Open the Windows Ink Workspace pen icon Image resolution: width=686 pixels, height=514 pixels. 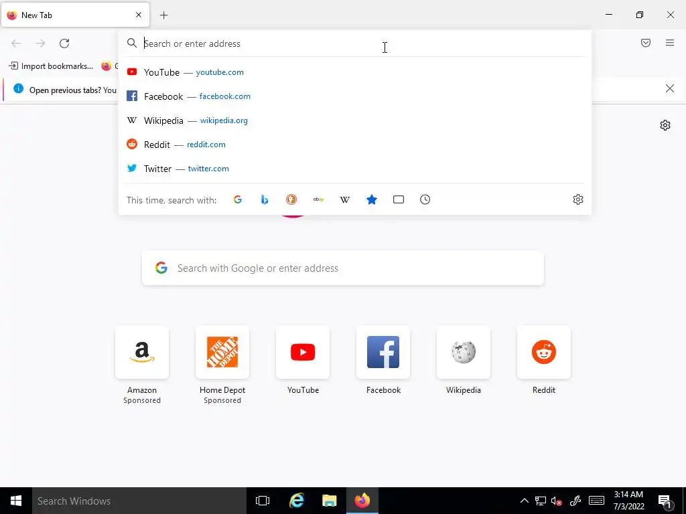575,501
